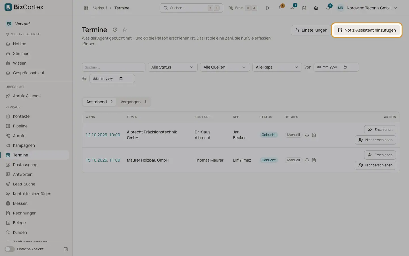Image resolution: width=409 pixels, height=256 pixels.
Task: Open the notes icon in the Albrecht Präzisionstechnik row
Action: (314, 135)
